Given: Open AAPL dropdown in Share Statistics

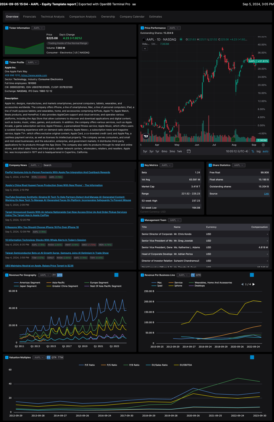Looking at the screenshot, I should [x=239, y=165].
